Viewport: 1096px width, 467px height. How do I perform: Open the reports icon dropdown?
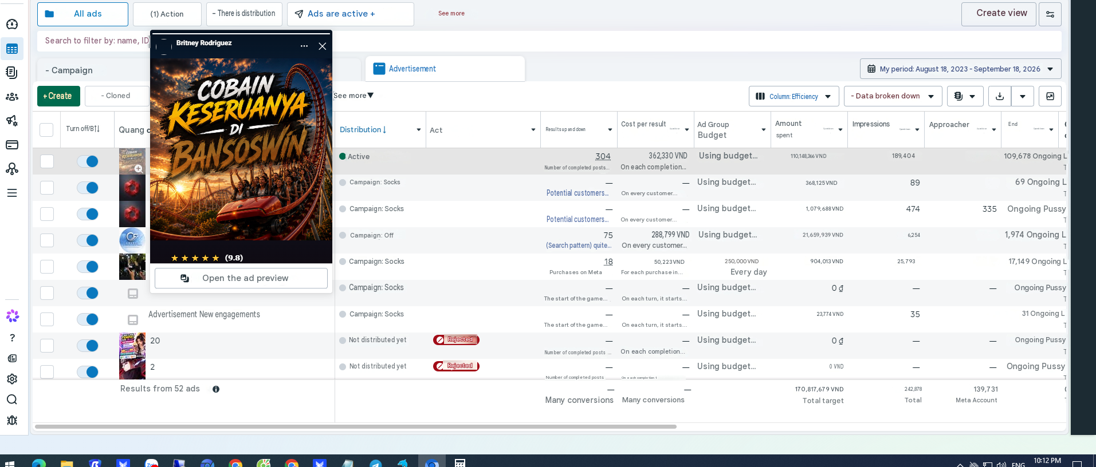965,96
